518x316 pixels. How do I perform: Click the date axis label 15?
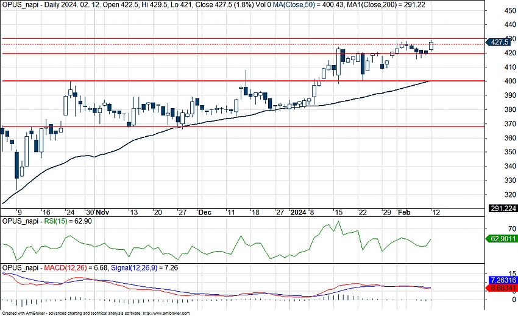coord(338,213)
